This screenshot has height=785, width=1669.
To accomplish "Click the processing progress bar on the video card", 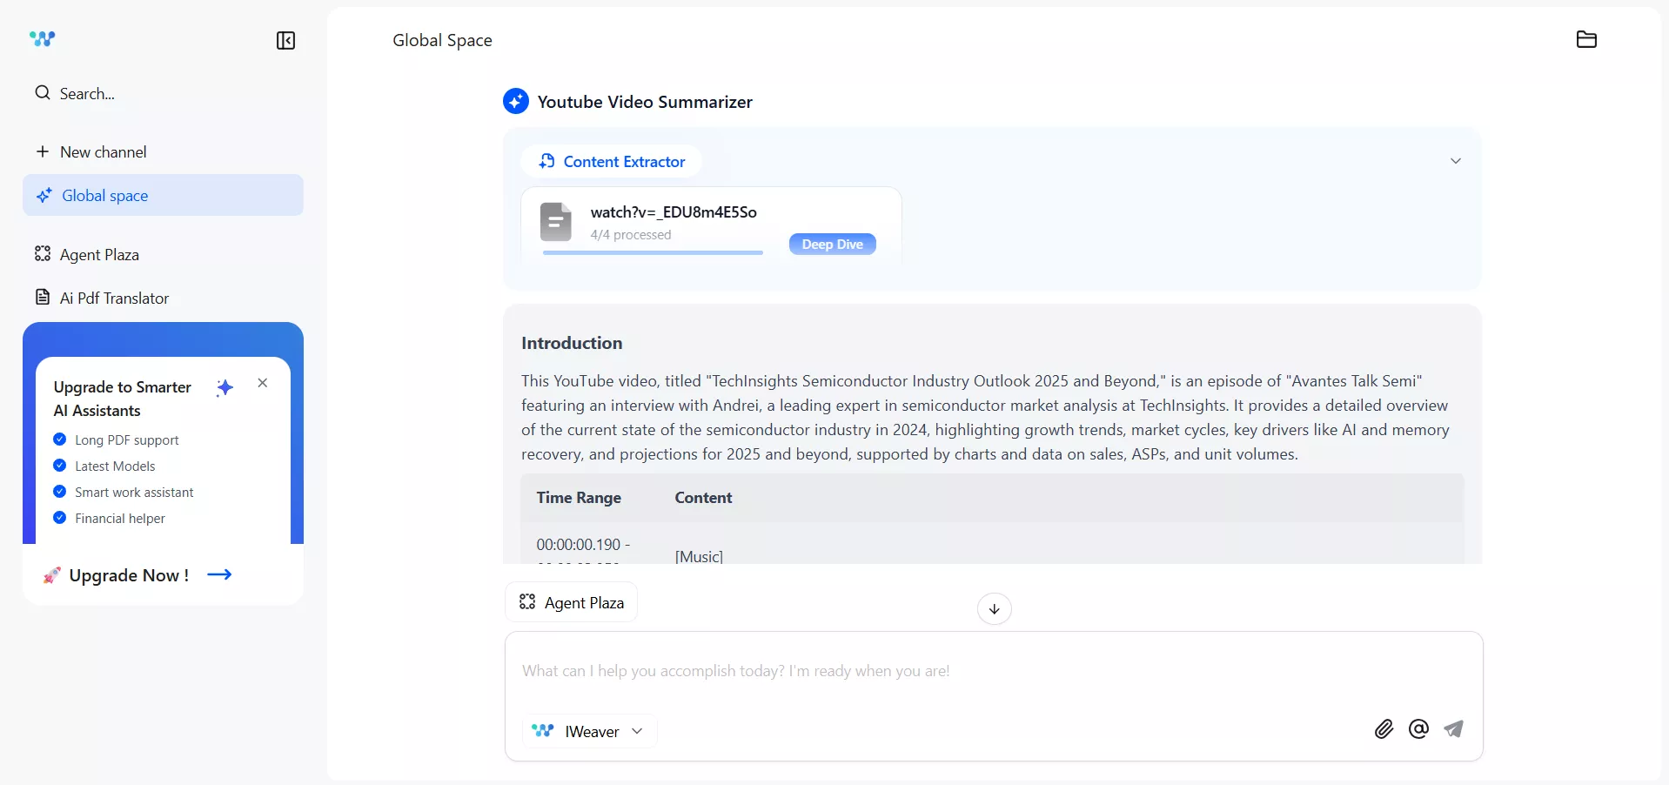I will [654, 252].
